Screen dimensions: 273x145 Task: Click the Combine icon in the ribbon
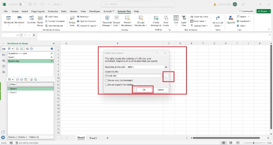(x=31, y=18)
